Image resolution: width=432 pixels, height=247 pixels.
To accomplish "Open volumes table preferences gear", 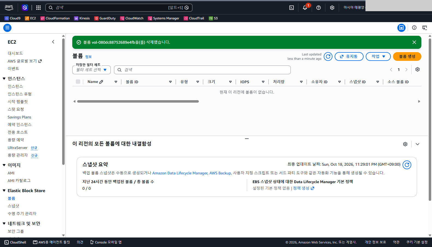I will point(418,70).
